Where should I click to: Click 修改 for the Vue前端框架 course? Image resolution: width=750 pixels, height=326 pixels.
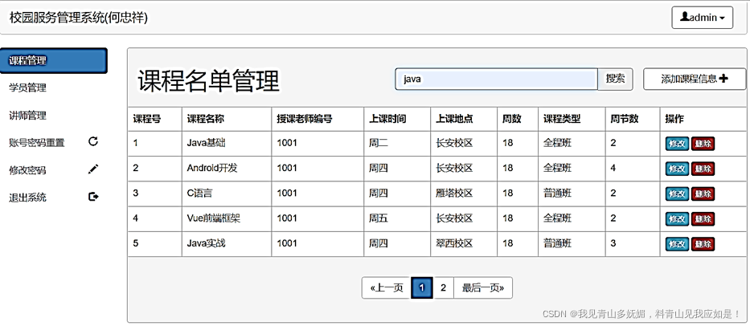click(677, 219)
